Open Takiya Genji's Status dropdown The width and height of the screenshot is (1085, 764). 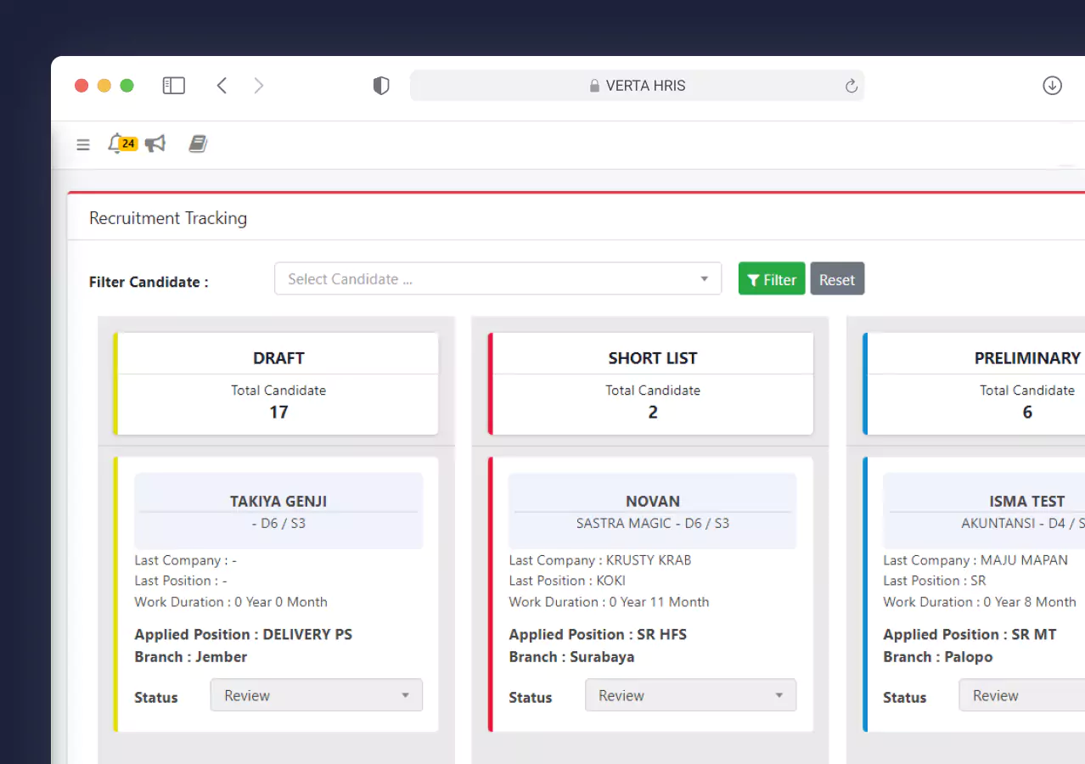(x=316, y=695)
